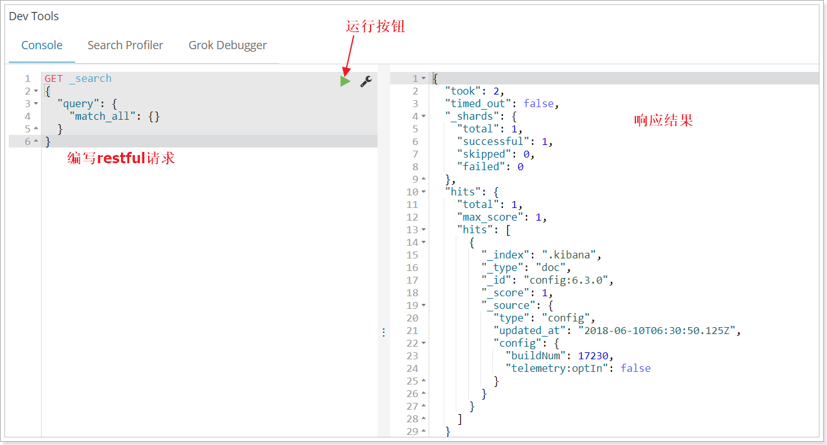Collapse the response root object at line 1
The width and height of the screenshot is (827, 445).
coord(424,79)
